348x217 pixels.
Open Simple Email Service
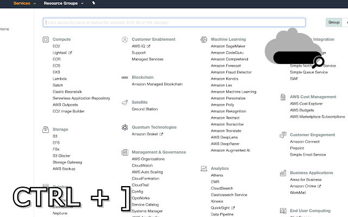(x=308, y=155)
